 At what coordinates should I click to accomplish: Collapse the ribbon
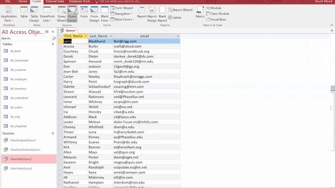pos(331,25)
